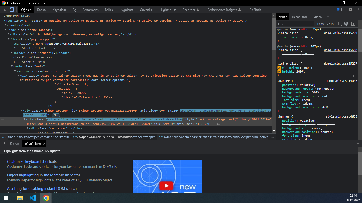
Task: Click the rendering emulation paintbrush icon
Action: pyautogui.click(x=346, y=24)
